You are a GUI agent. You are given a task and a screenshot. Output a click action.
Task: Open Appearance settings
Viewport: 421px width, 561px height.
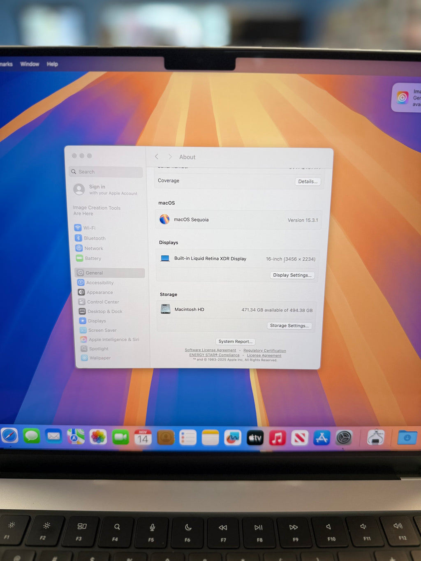click(x=99, y=292)
